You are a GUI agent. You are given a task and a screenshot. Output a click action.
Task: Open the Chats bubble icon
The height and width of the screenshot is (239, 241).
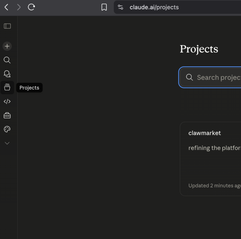tap(7, 74)
